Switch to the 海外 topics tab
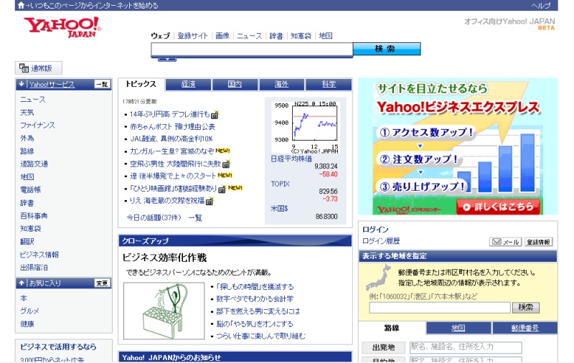This screenshot has height=363, width=574. [x=282, y=84]
